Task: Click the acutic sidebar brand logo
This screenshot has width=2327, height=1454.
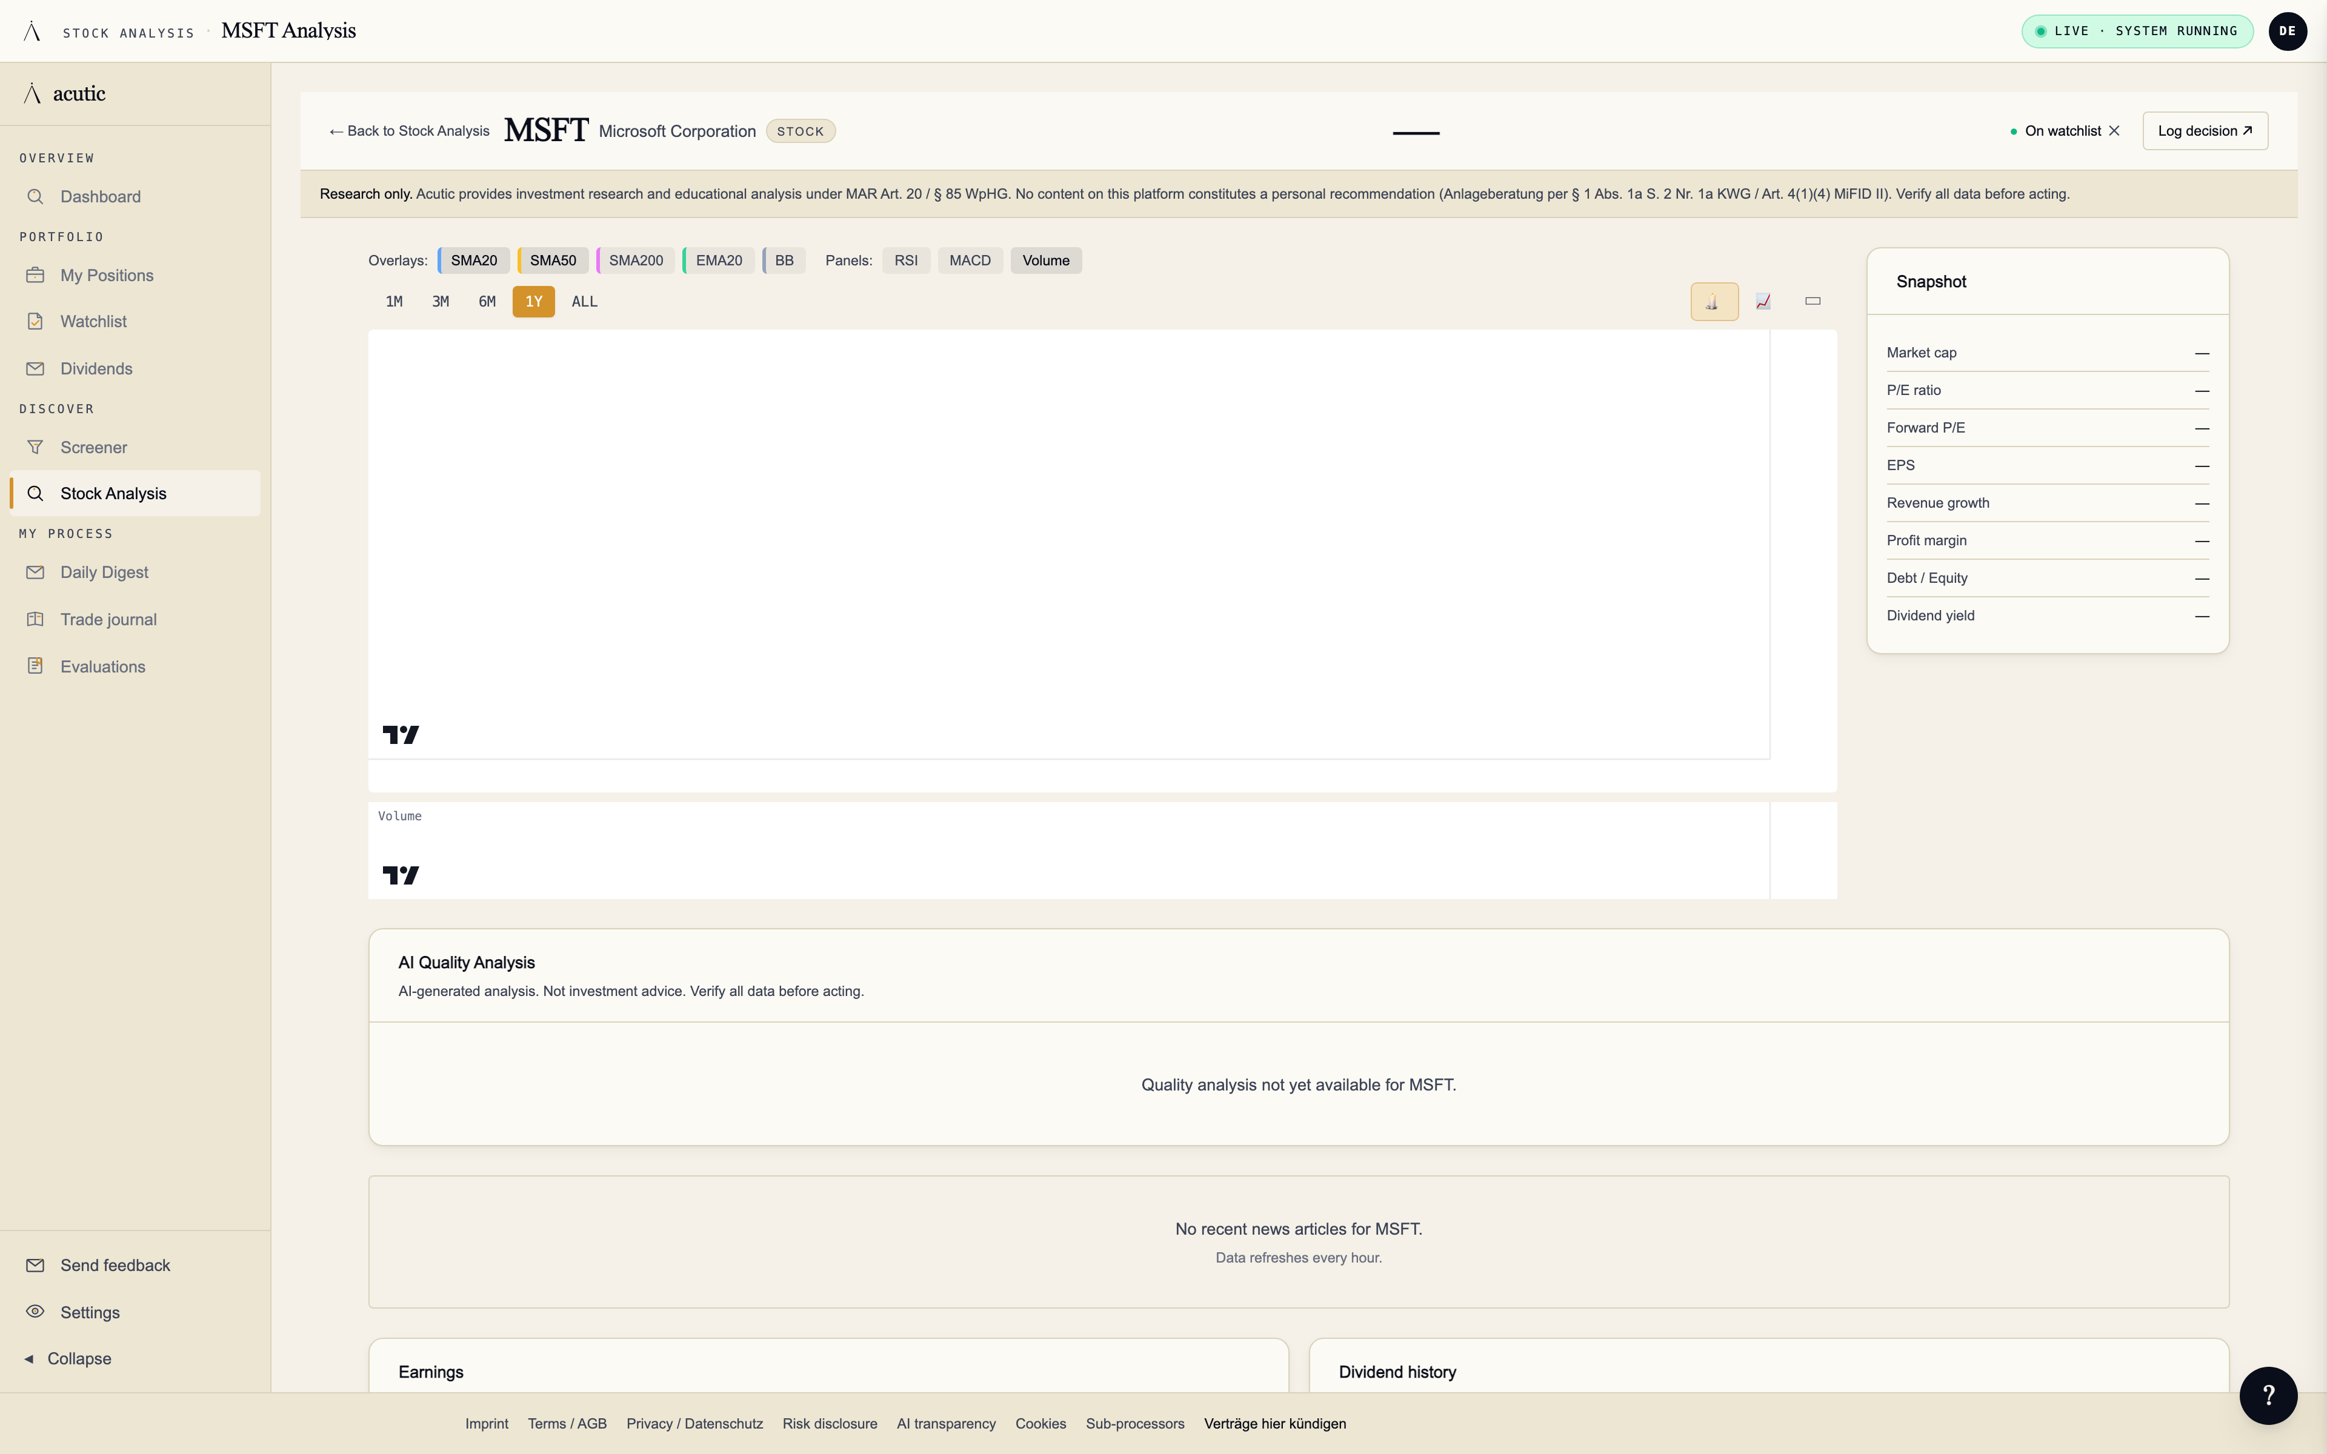Action: [64, 93]
